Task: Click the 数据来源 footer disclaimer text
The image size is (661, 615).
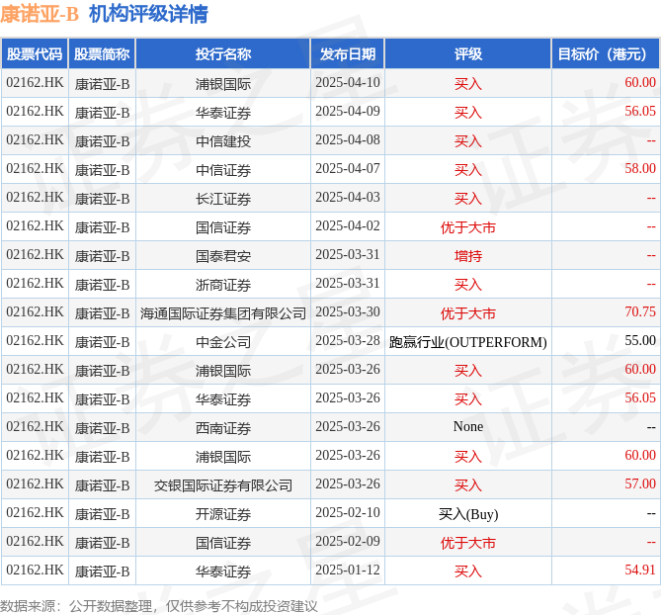Action: (158, 606)
